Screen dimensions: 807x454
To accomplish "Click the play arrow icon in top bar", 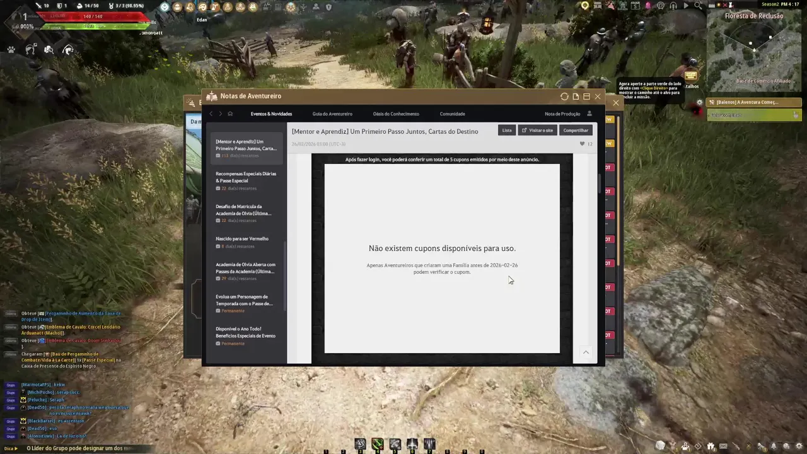I will point(686,6).
